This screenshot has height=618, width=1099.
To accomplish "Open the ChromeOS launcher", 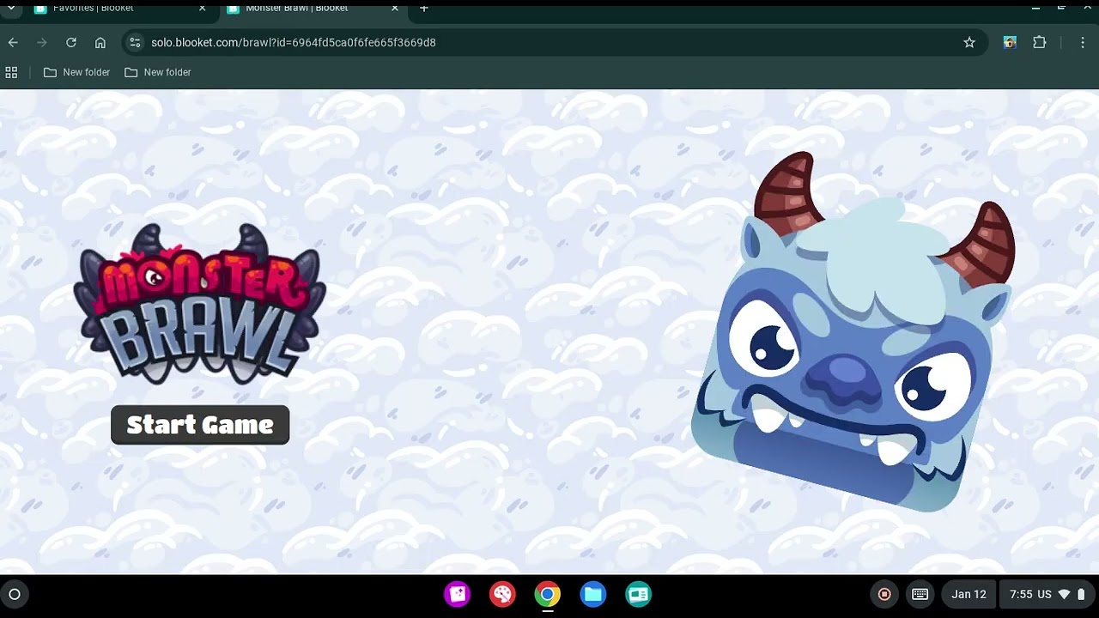I will tap(15, 594).
